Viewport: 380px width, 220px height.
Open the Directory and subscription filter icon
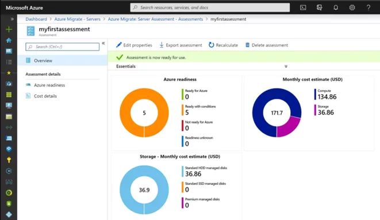(x=319, y=7)
